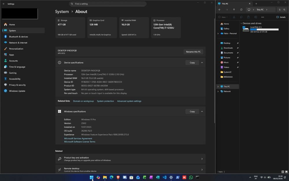Open the Graphics Card 128 MB card
Viewport: 289px width, 181px height.
[x=102, y=28]
